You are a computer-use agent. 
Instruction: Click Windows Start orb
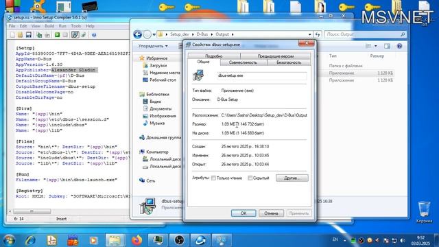tap(9, 240)
